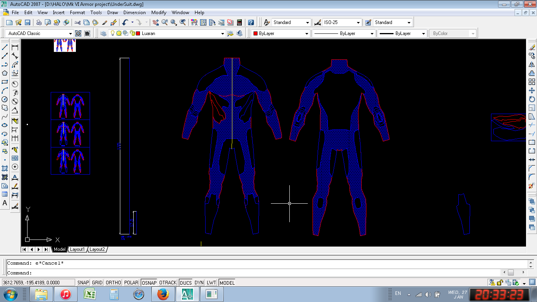Open the Layer Properties Manager icon
537x302 pixels.
103,33
